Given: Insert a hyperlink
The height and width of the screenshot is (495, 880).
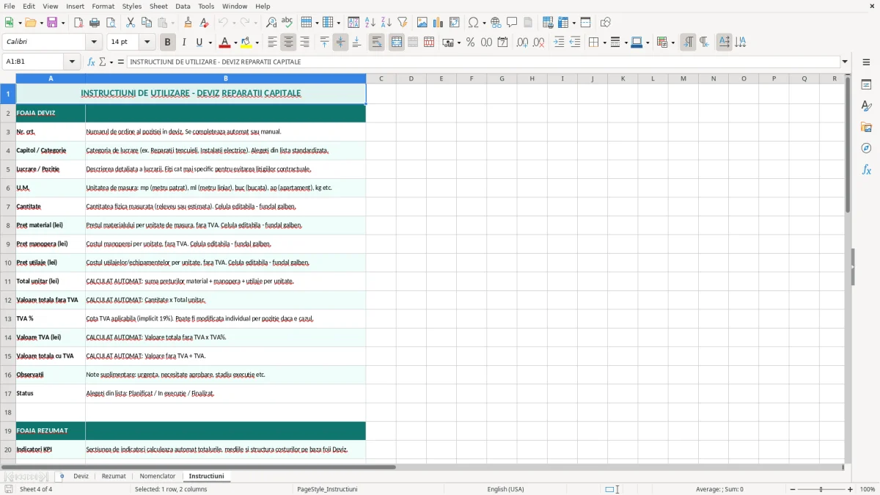Looking at the screenshot, I should 496,23.
